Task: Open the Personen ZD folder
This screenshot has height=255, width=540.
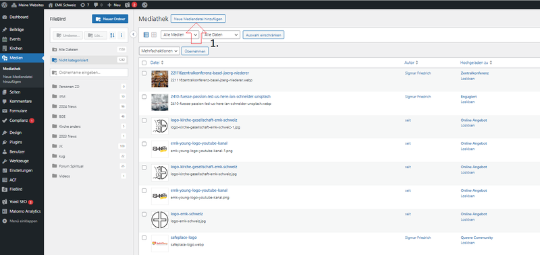Action: click(x=89, y=87)
